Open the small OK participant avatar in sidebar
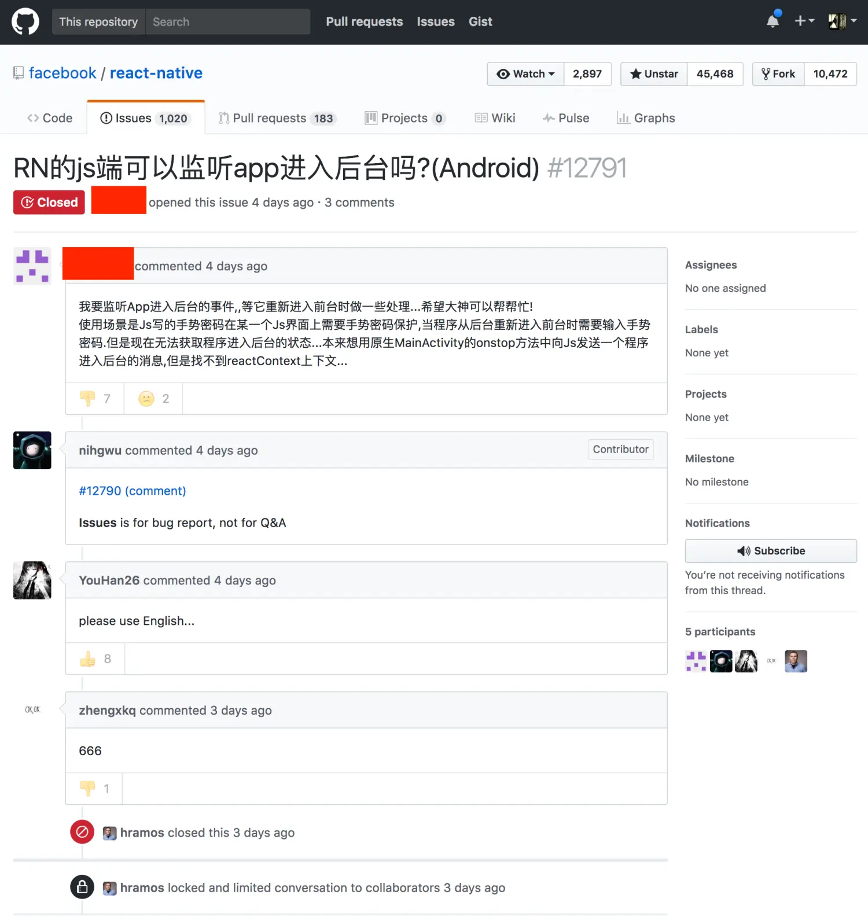 click(771, 661)
